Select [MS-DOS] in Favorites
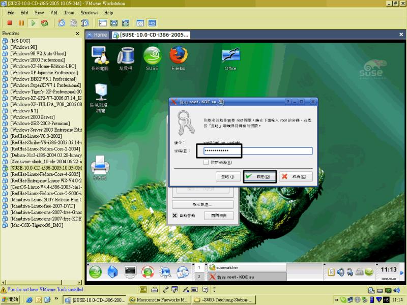407x305 pixels. click(20, 41)
